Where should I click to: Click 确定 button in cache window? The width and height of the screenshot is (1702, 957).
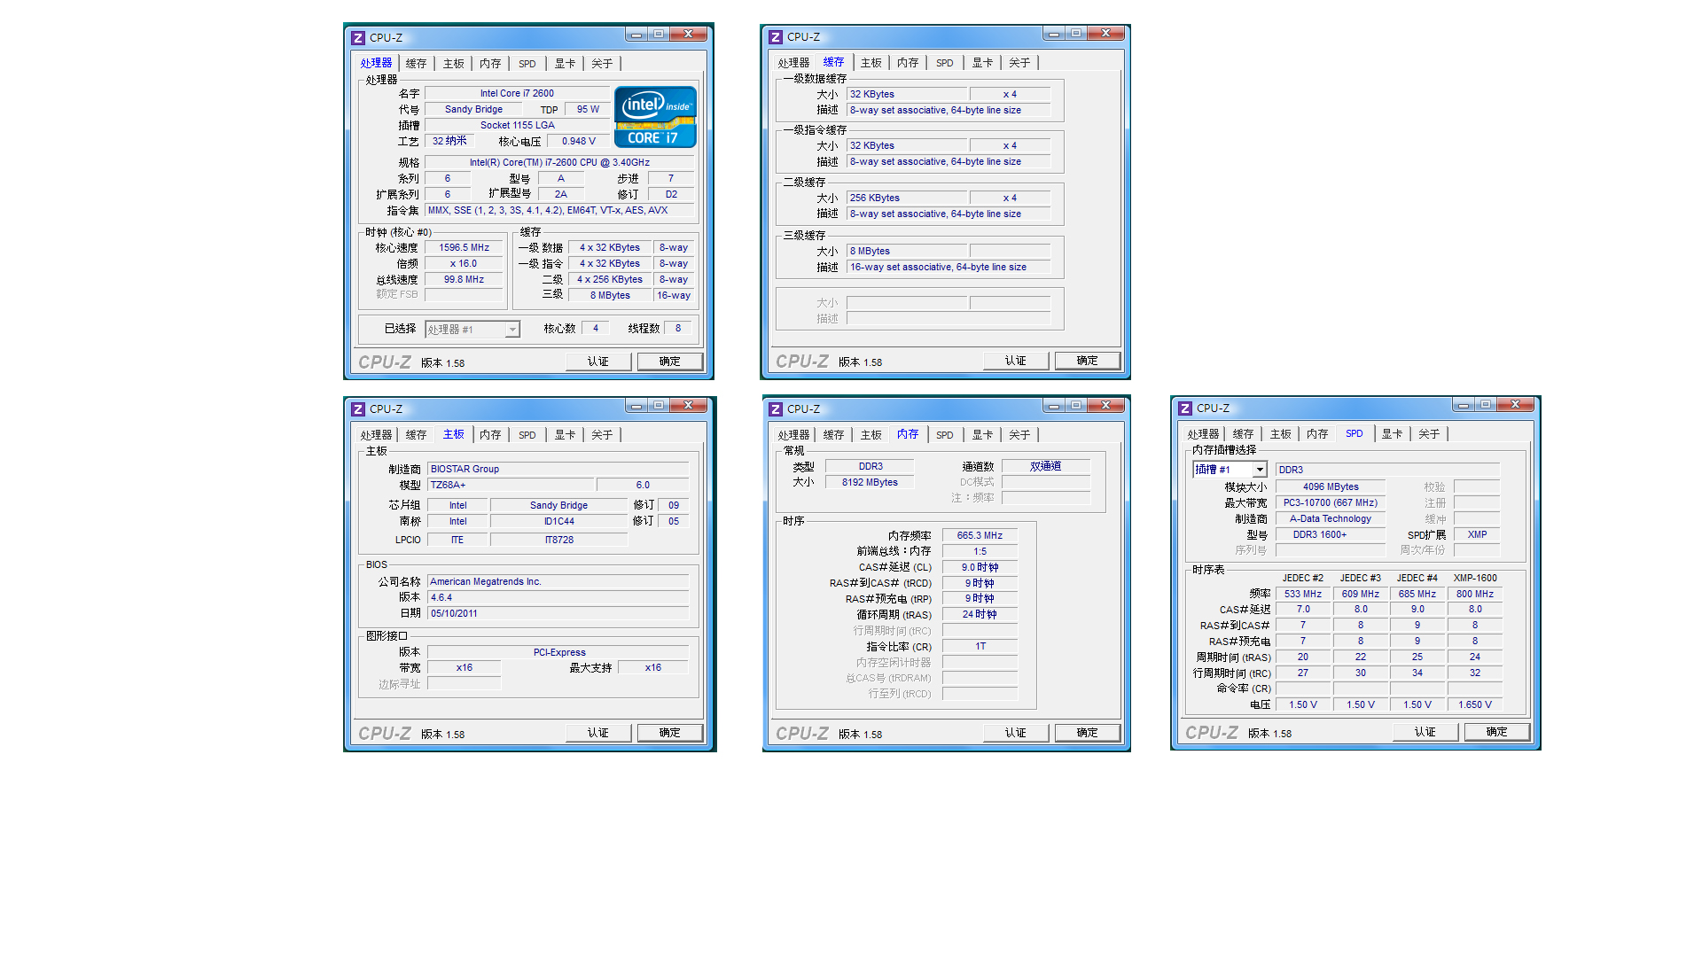(x=1088, y=361)
